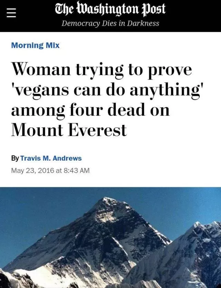Click the article headline about vegans
The image size is (221, 288).
click(x=107, y=100)
